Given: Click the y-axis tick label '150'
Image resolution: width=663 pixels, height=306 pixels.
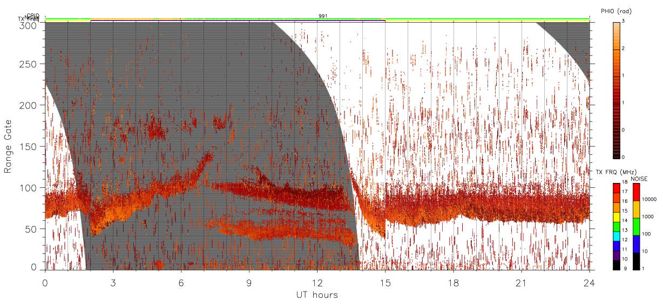Looking at the screenshot, I should [x=29, y=147].
